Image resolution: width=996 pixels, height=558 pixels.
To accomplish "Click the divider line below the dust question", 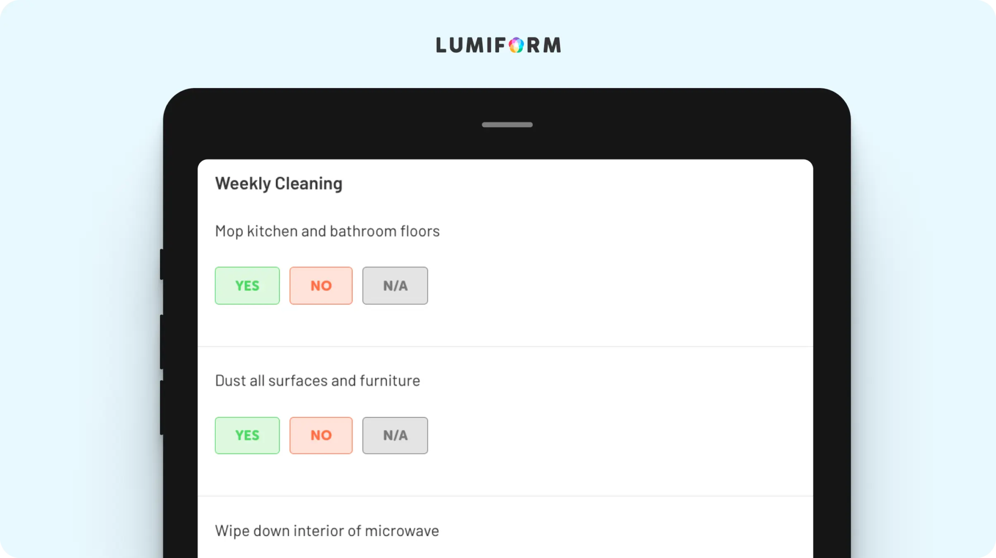I will [x=505, y=496].
